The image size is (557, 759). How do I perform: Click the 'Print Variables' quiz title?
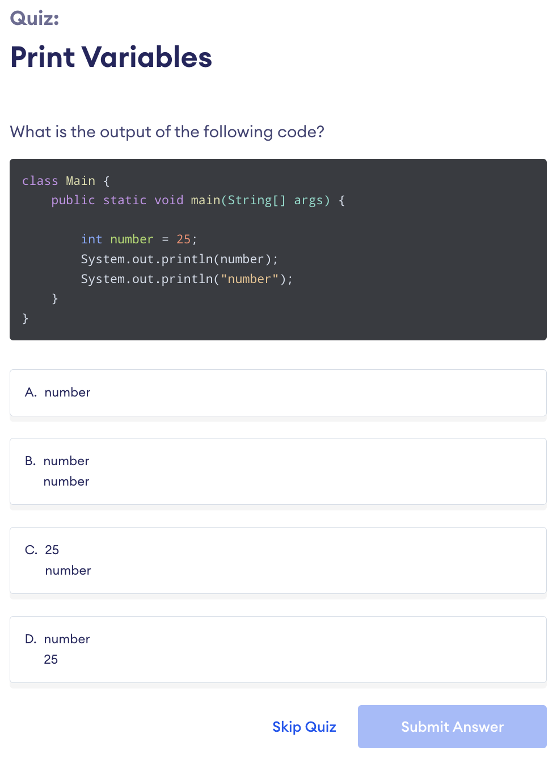pos(111,57)
